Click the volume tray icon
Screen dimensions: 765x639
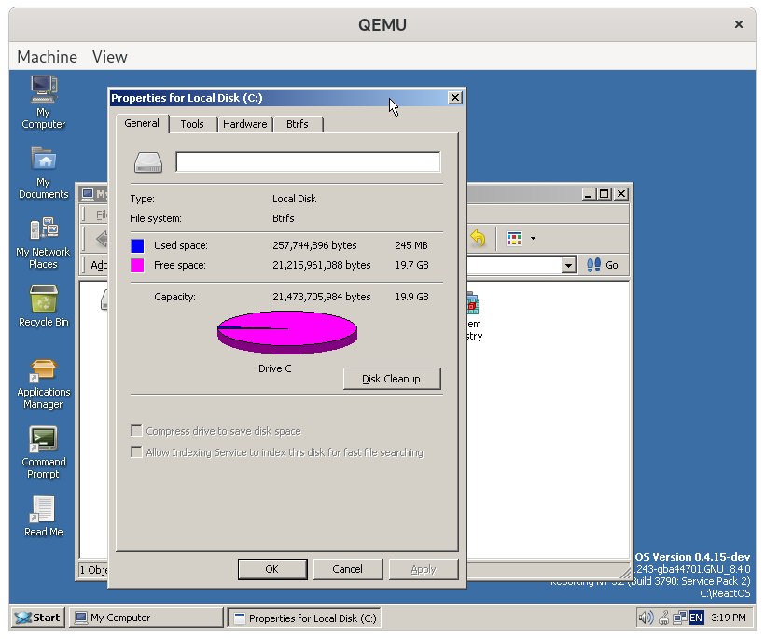point(646,618)
